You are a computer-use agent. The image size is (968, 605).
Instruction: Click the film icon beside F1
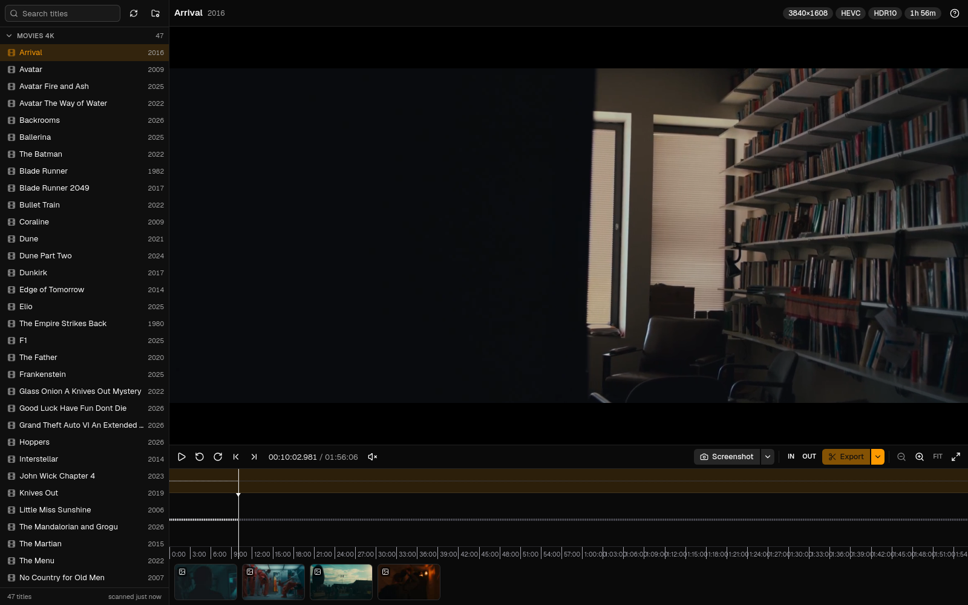[11, 341]
